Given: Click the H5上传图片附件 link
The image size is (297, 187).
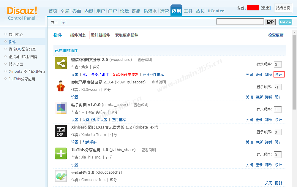Looking at the screenshot, I should 96,75.
